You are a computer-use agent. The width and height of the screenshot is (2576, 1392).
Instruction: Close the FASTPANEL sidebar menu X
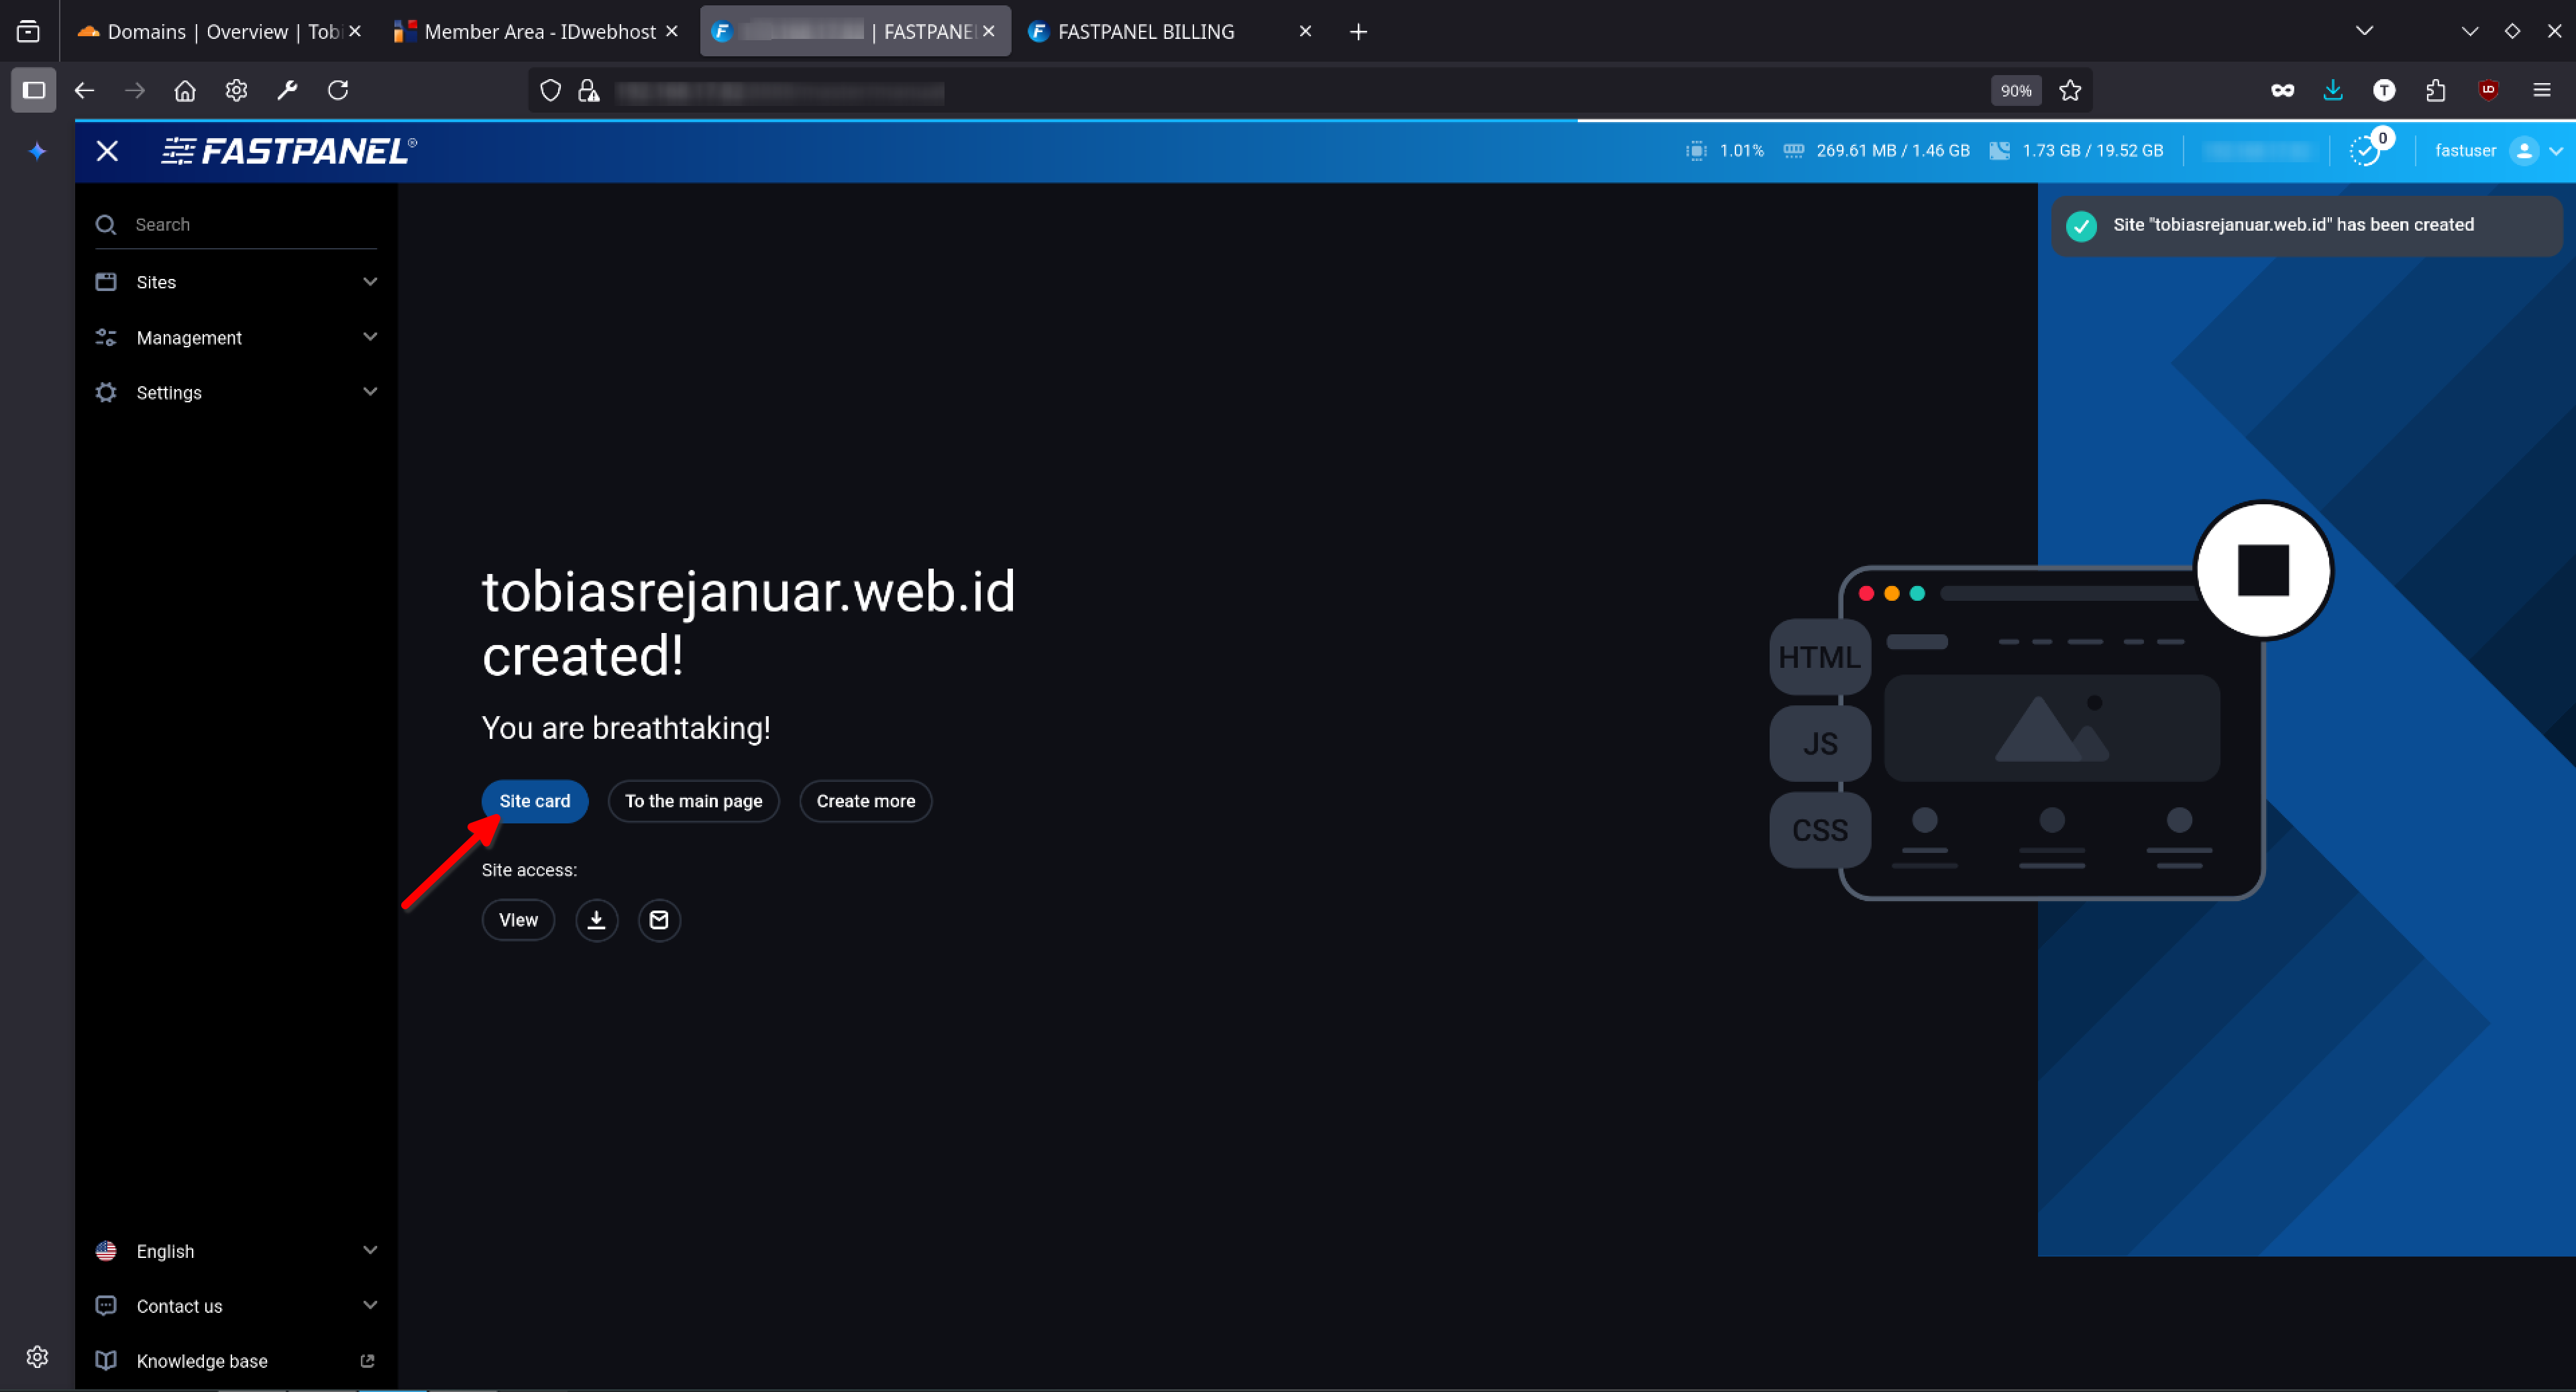pyautogui.click(x=107, y=151)
